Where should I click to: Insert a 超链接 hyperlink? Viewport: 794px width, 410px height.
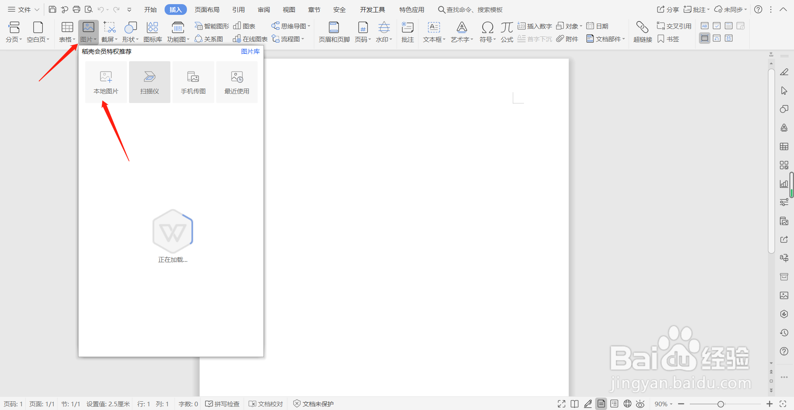coord(643,32)
